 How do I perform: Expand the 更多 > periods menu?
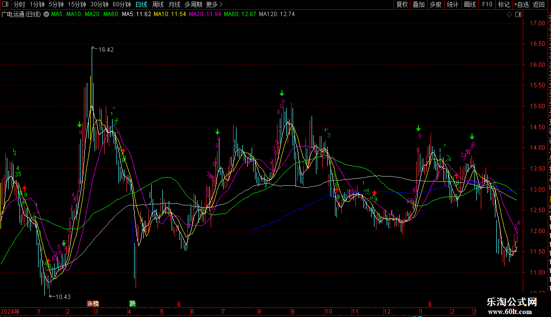(x=215, y=4)
